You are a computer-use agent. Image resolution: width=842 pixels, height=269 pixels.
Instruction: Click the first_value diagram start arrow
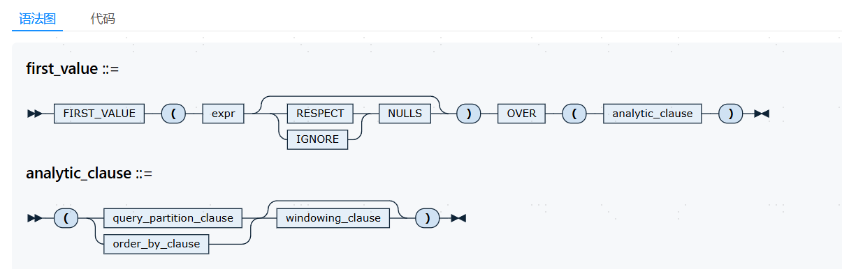click(34, 113)
